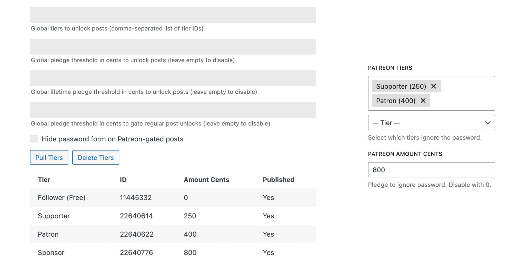The width and height of the screenshot is (519, 262).
Task: Select the Supporter tier name in the table
Action: 54,216
